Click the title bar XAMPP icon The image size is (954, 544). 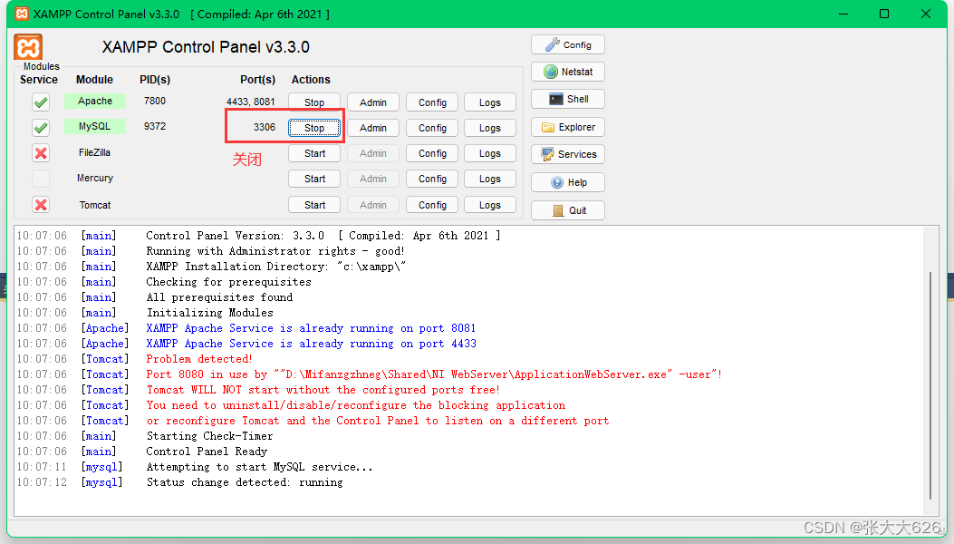[22, 14]
